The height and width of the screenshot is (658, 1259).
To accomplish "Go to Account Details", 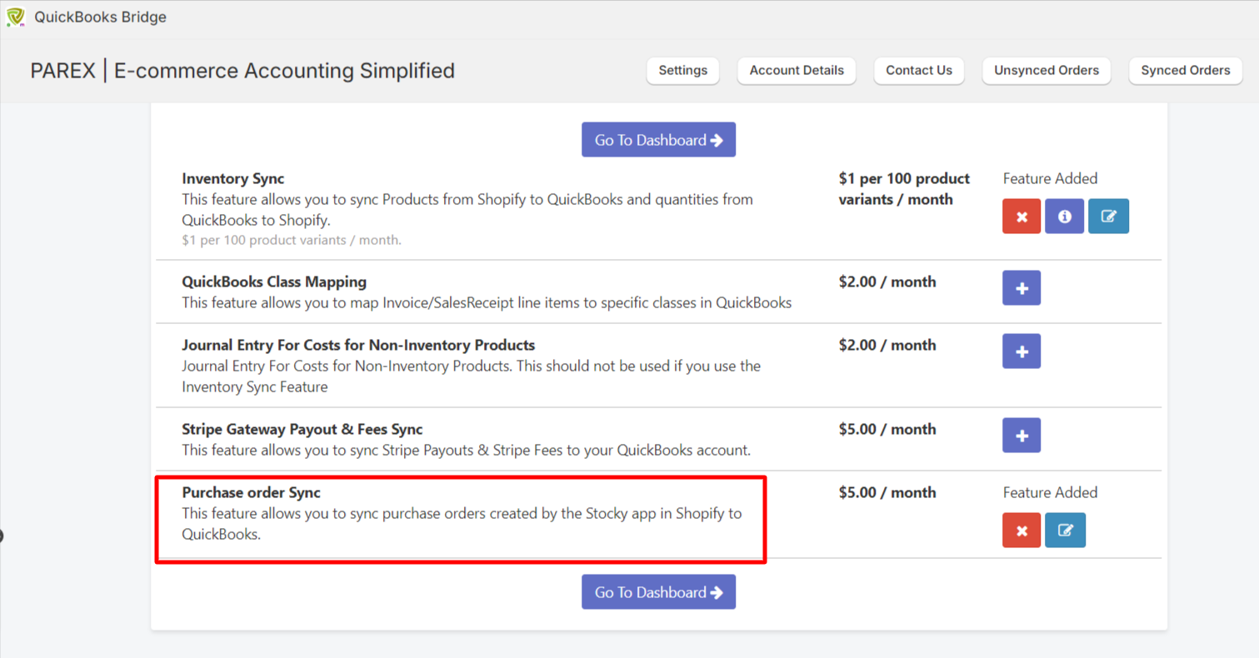I will [797, 71].
